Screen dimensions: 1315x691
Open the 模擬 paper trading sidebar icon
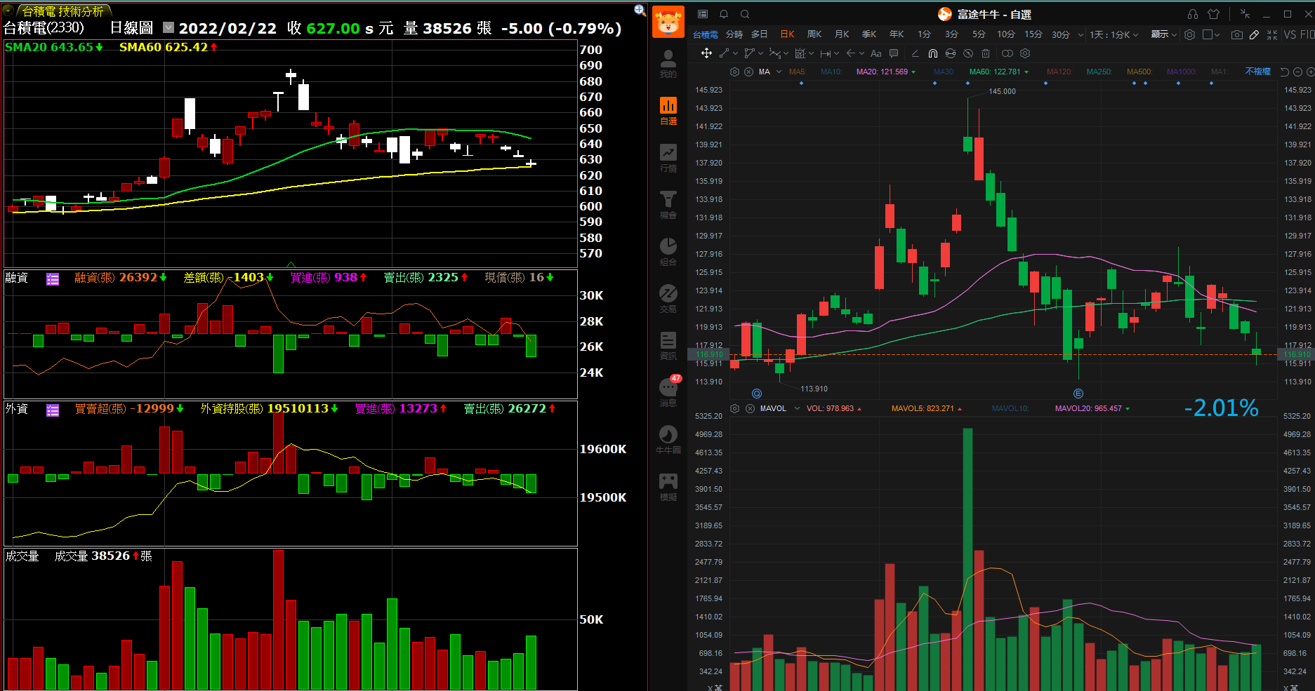668,487
